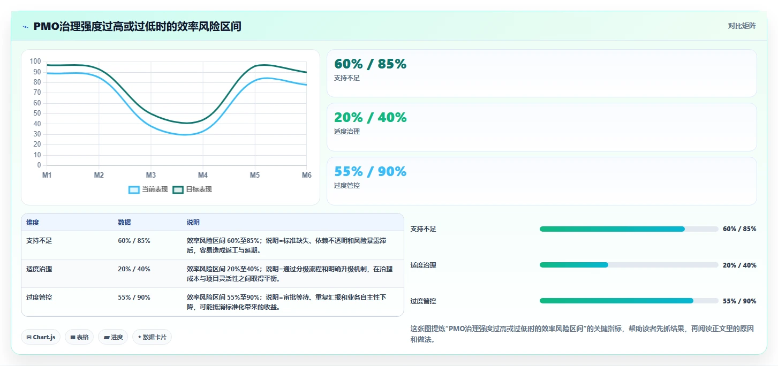The width and height of the screenshot is (778, 366).
Task: Click the 20% / 40% stat card value
Action: [370, 118]
